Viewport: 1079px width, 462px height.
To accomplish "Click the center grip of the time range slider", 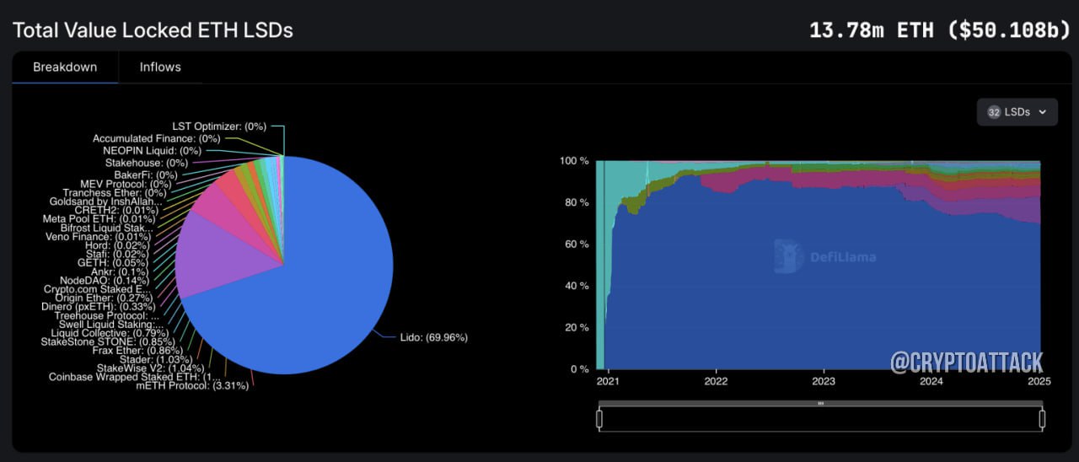I will tap(820, 404).
